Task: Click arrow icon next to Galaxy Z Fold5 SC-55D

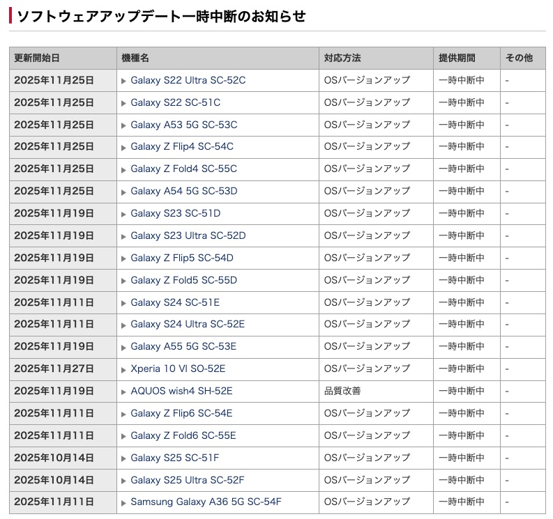Action: pyautogui.click(x=124, y=281)
